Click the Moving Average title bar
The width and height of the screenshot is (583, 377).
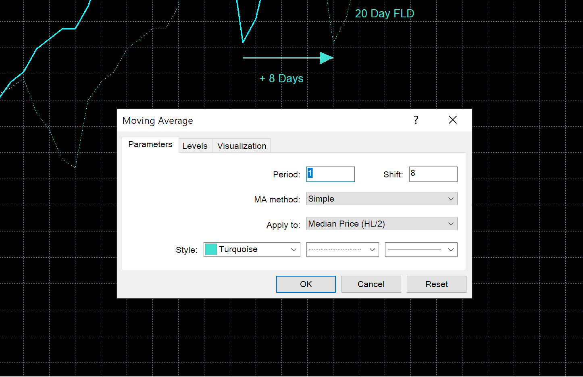[x=158, y=120]
